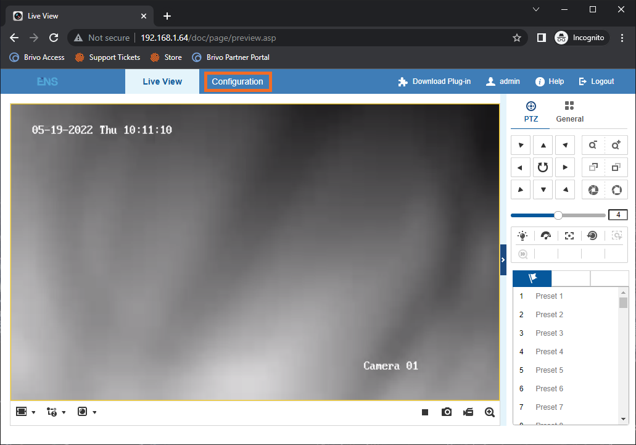Open the iris with the iris+ button
Viewport: 636px width, 445px height.
coord(616,189)
